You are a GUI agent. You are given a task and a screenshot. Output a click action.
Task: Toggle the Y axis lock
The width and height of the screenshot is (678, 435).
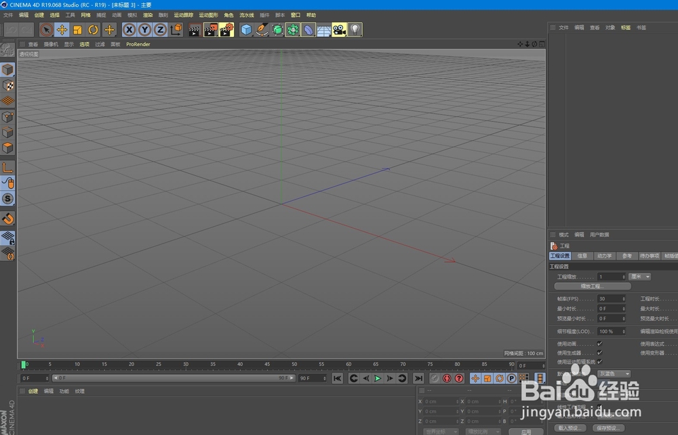tap(144, 30)
